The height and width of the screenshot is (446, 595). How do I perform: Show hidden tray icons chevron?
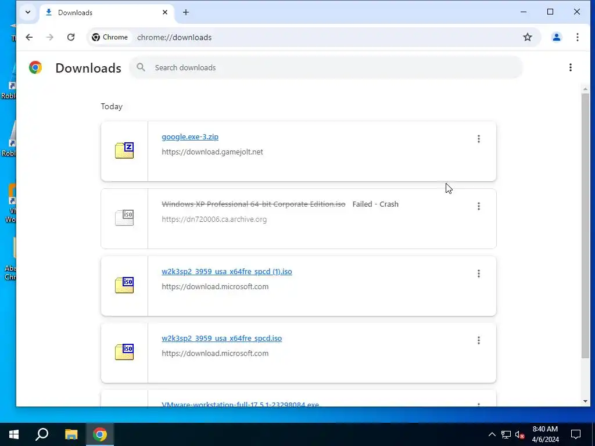492,434
